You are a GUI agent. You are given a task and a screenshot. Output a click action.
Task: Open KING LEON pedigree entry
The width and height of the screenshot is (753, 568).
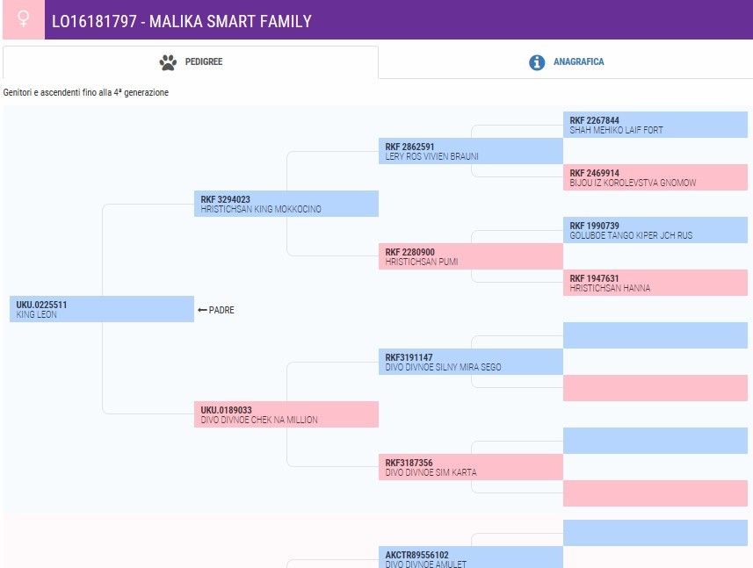(x=102, y=309)
